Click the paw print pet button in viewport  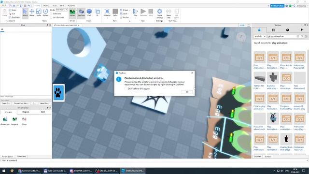coord(58,92)
